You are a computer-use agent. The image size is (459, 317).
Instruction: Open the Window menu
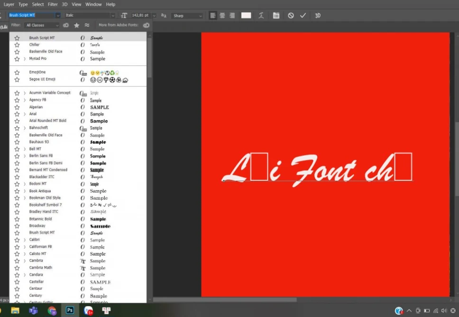coord(93,4)
